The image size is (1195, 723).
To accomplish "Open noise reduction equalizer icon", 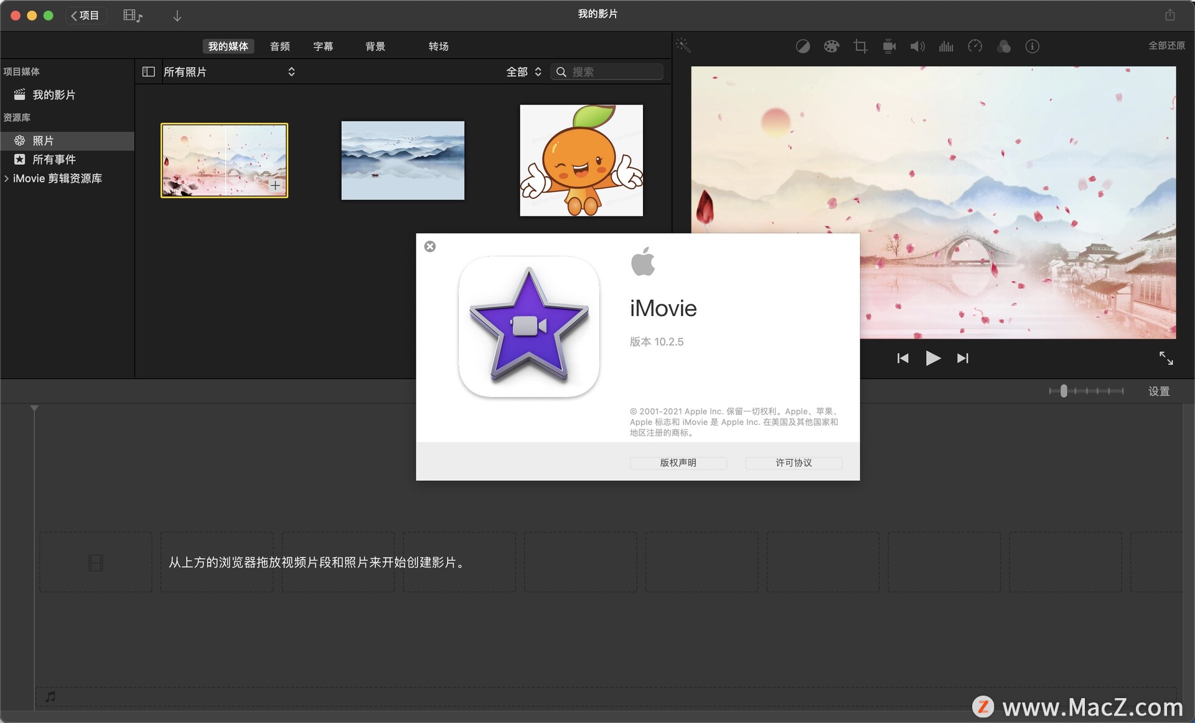I will (946, 46).
